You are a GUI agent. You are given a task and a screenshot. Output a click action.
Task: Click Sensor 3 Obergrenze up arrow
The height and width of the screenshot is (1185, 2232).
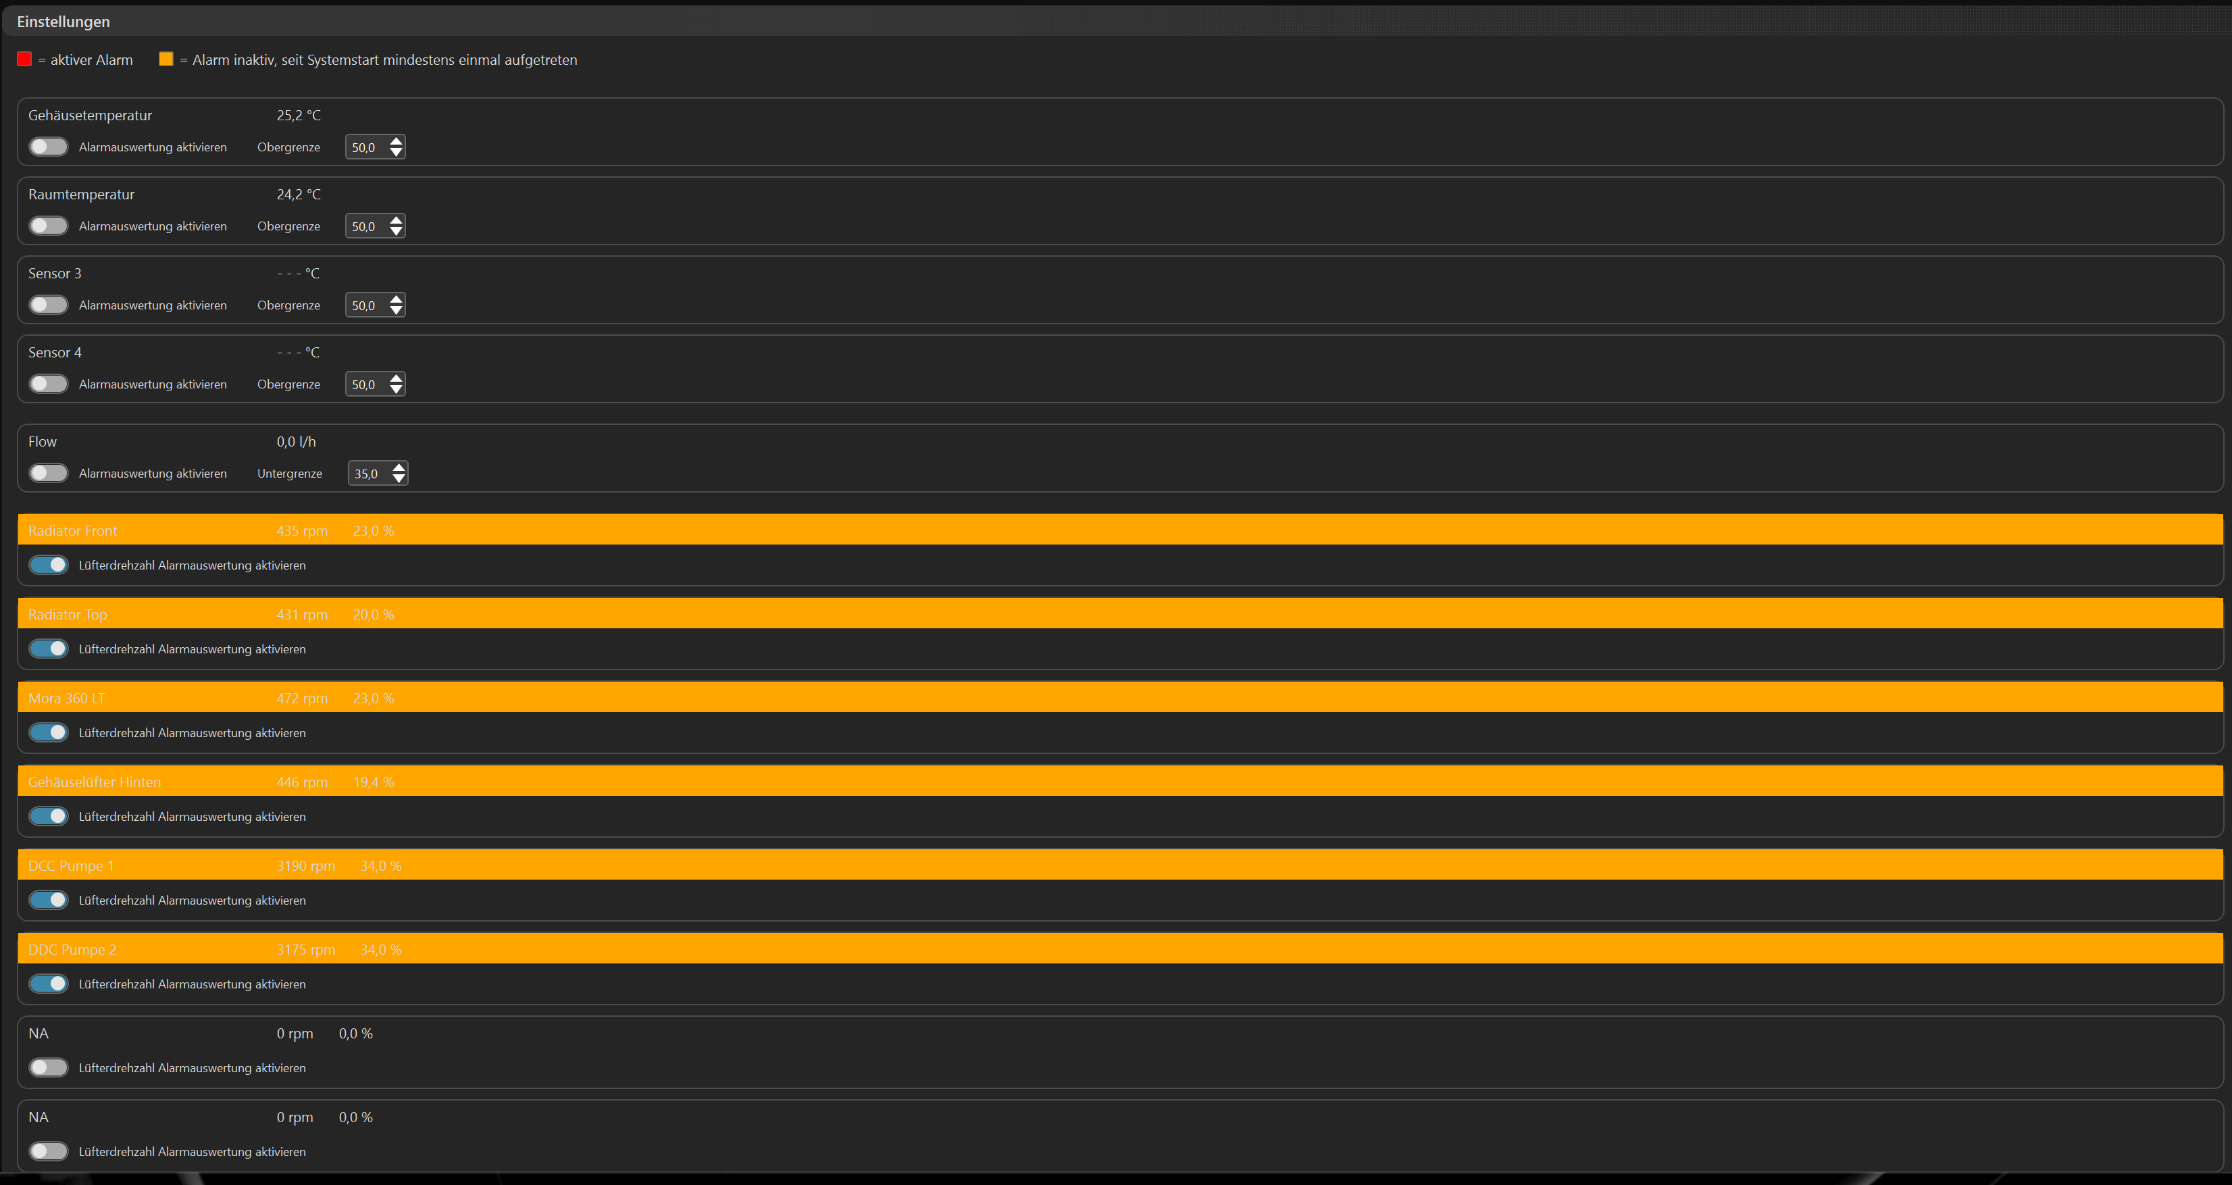tap(396, 299)
